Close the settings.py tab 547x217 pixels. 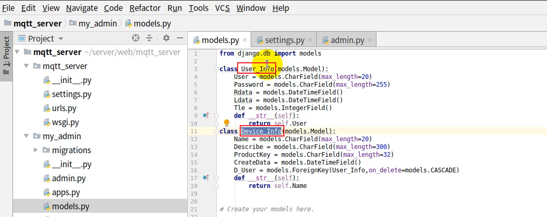coord(310,40)
